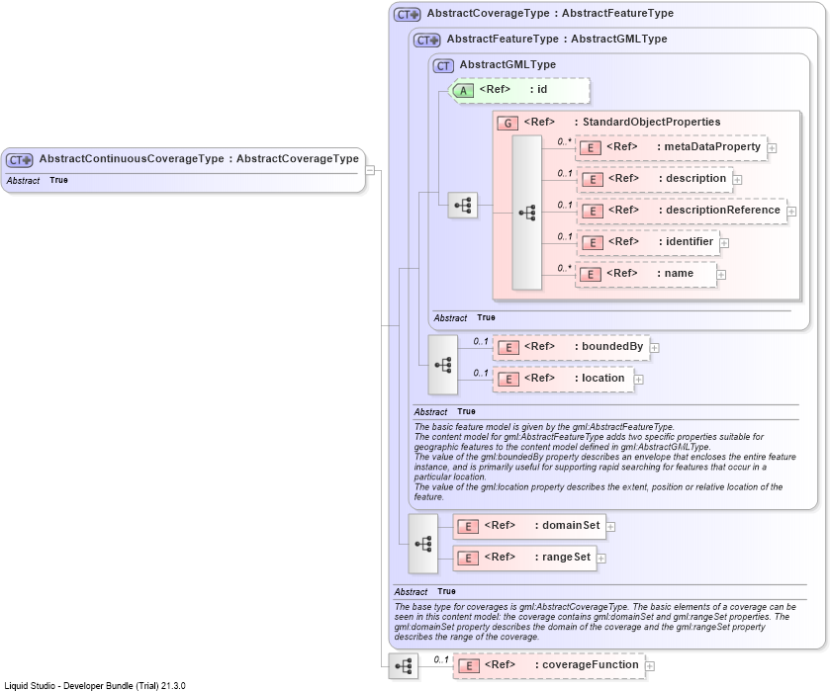830x691 pixels.
Task: Select the sequence icon before domainSet and rangeSet
Action: [423, 544]
